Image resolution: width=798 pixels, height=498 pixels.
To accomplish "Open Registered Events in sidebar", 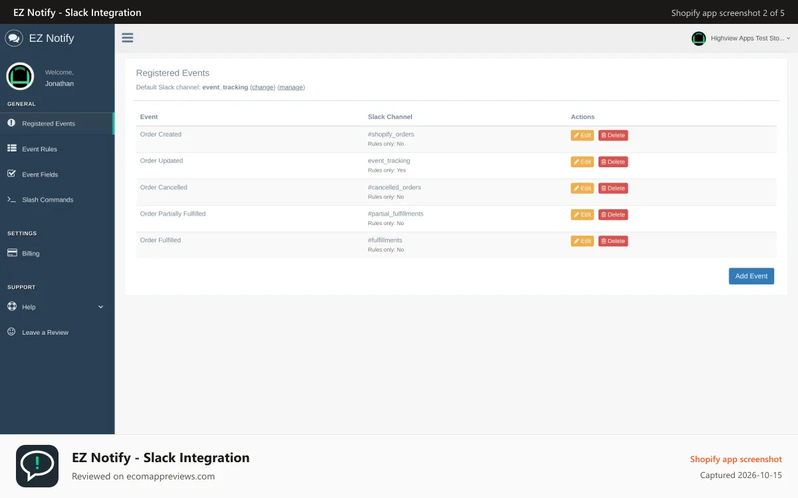I will click(57, 124).
